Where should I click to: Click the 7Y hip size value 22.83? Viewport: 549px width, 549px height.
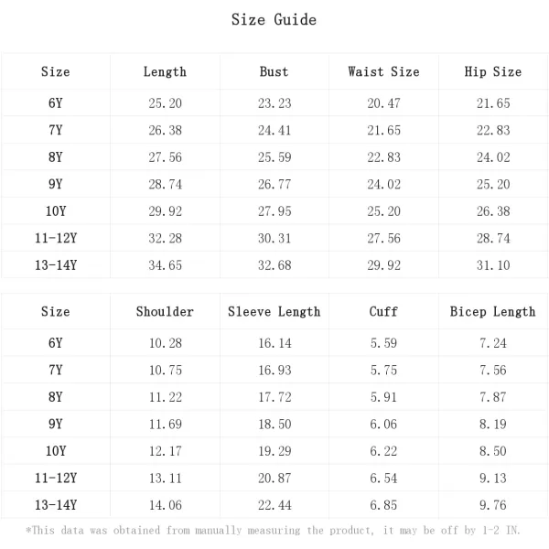tap(493, 131)
